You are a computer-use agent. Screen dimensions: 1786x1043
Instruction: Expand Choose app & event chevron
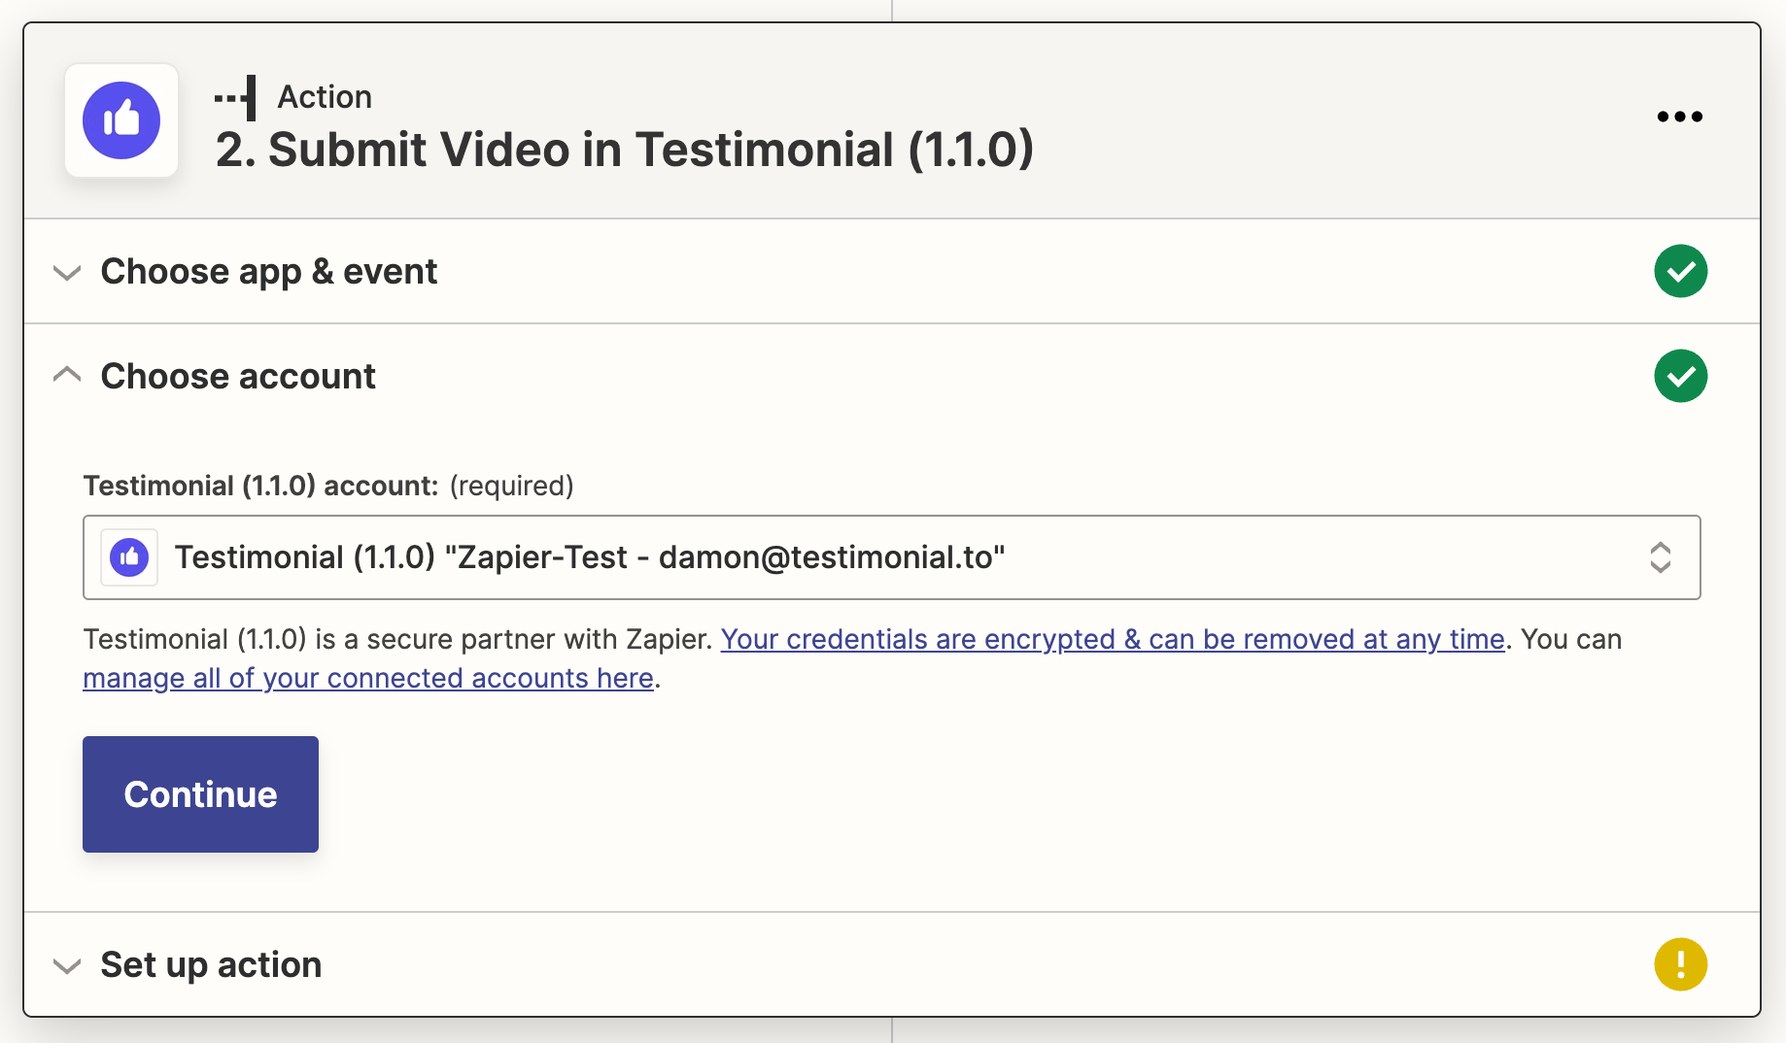[x=67, y=272]
